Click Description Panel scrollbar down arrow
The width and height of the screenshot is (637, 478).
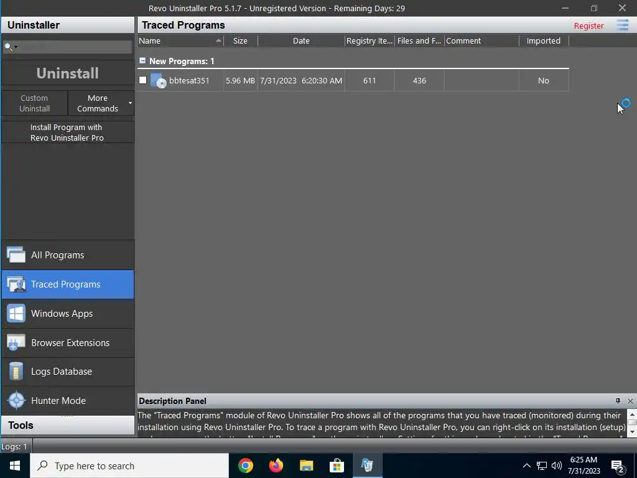coord(632,432)
